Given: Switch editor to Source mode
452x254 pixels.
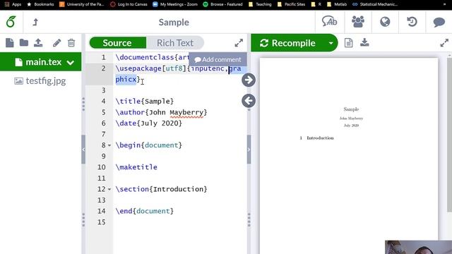Looking at the screenshot, I should (x=117, y=43).
